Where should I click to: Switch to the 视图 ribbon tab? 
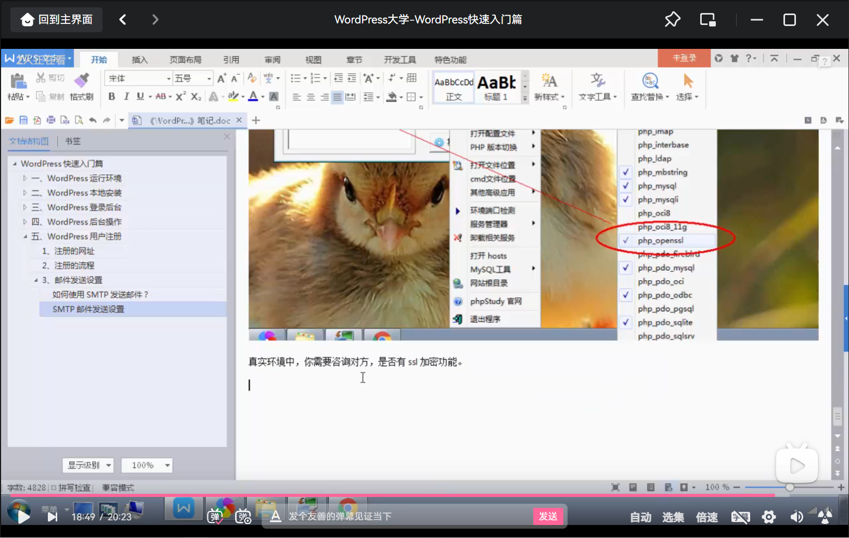(x=313, y=60)
